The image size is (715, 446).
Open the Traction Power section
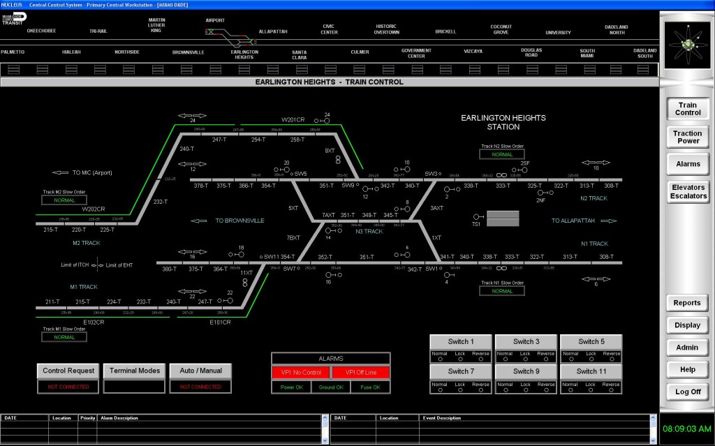(x=687, y=137)
